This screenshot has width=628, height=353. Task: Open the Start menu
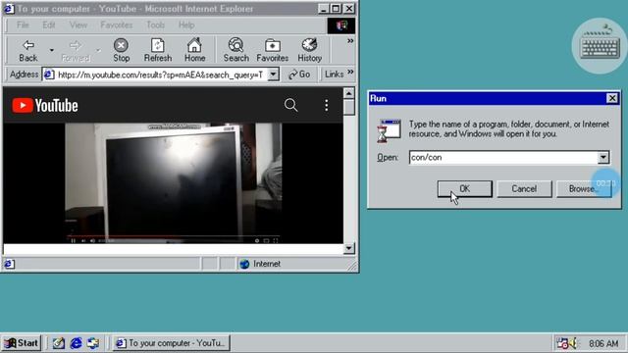click(x=22, y=343)
